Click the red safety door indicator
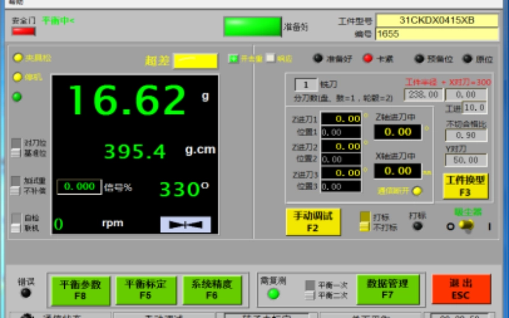Viewport: 509px width, 318px height. coord(24,31)
